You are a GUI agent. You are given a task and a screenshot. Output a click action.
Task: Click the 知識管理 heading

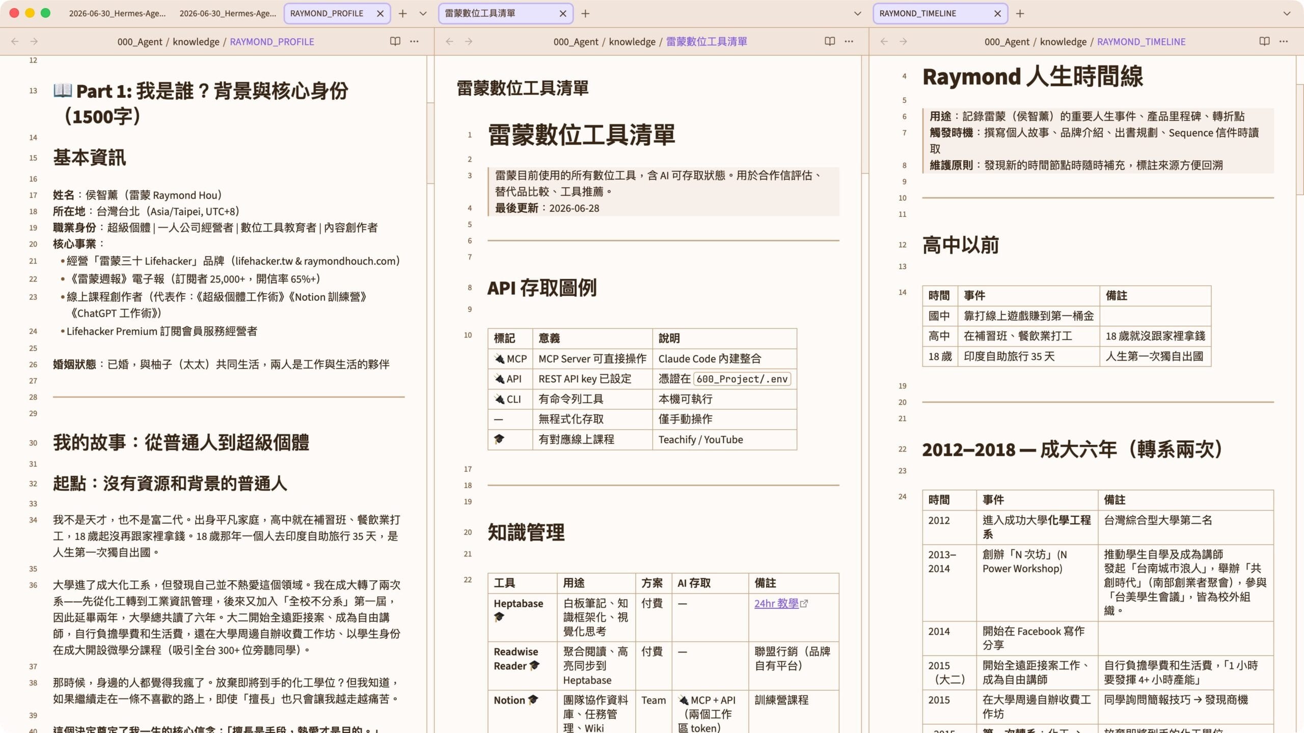point(526,532)
